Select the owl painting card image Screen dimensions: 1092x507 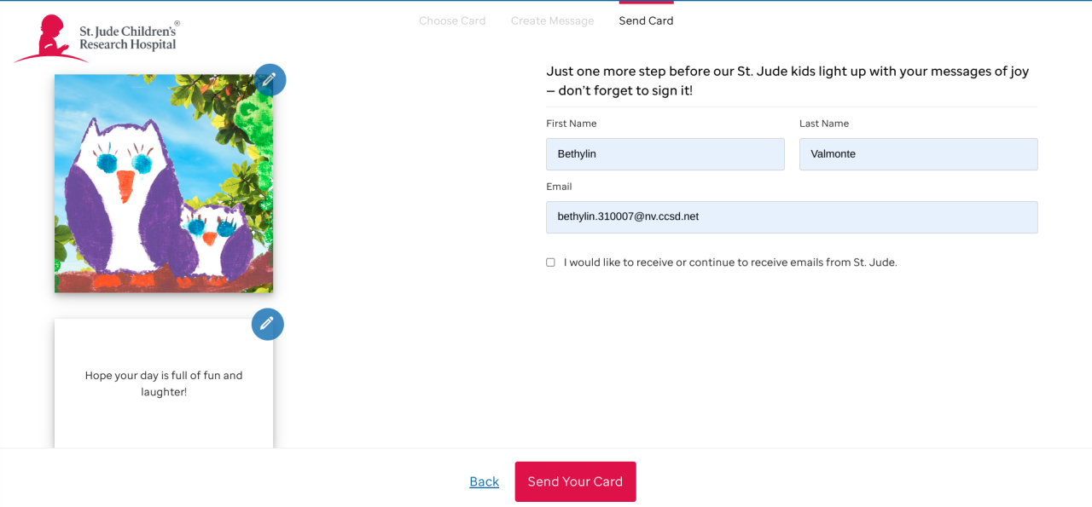click(164, 183)
